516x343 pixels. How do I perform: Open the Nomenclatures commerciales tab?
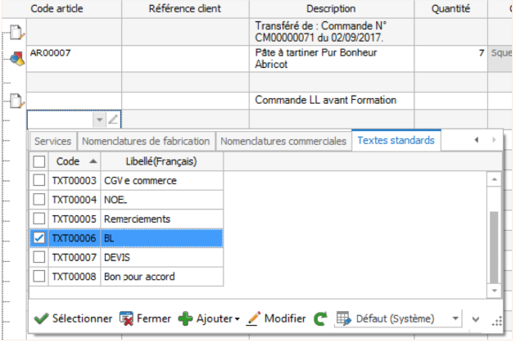pos(283,141)
